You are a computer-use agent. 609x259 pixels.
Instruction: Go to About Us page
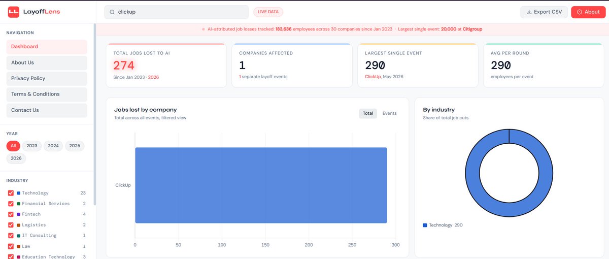(x=47, y=62)
